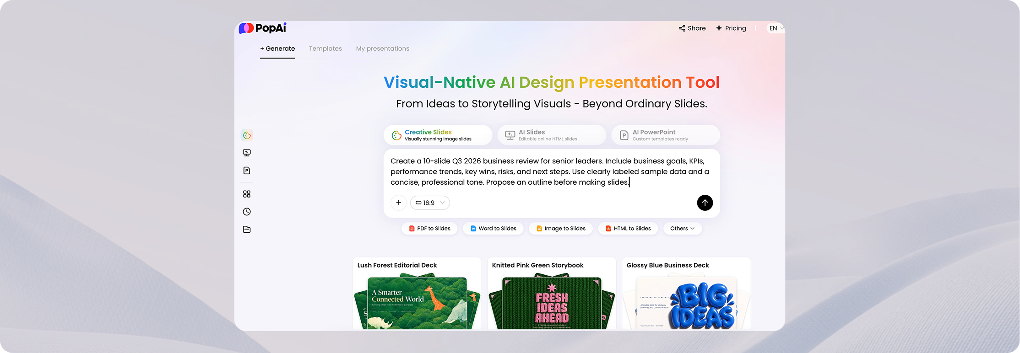Open the folder icon in sidebar
1020x353 pixels.
247,230
